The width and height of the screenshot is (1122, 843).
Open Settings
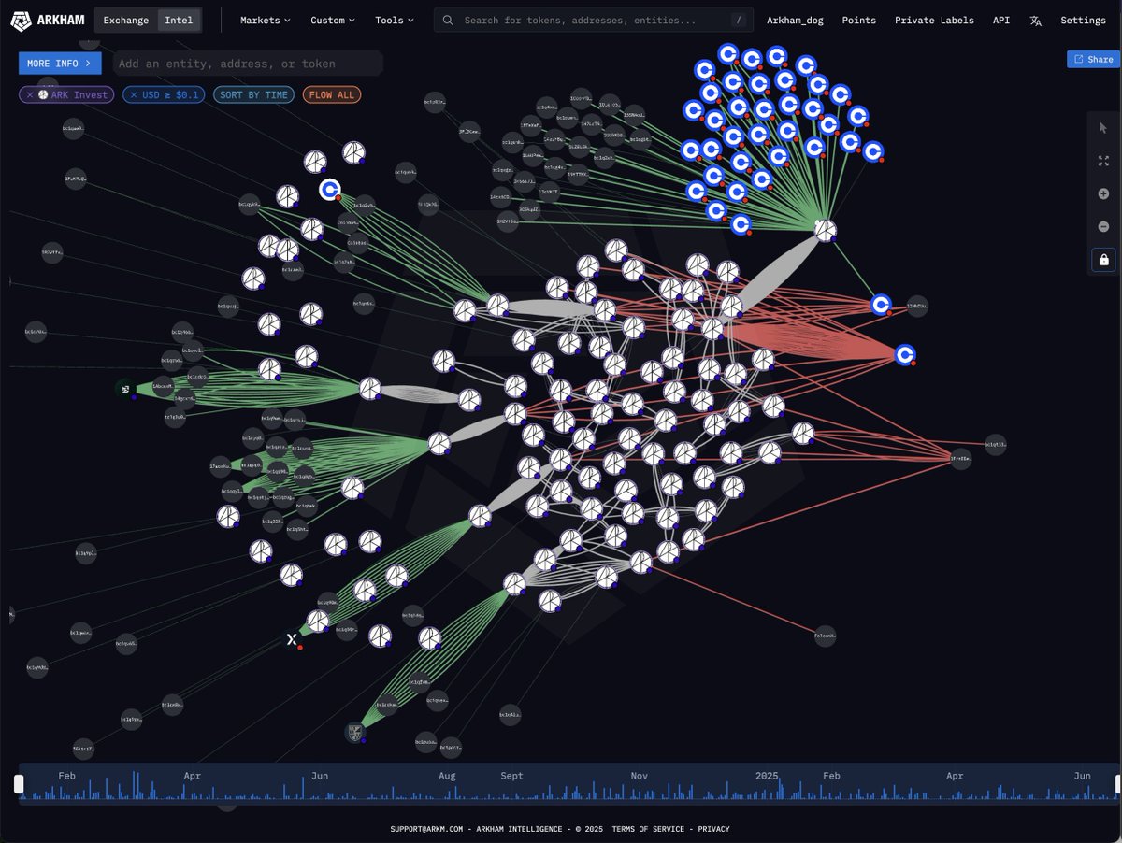pos(1083,20)
